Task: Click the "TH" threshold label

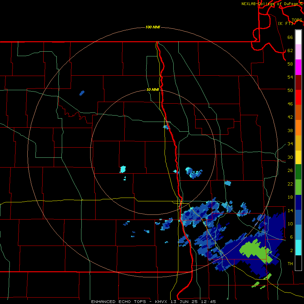Action: [x=290, y=264]
